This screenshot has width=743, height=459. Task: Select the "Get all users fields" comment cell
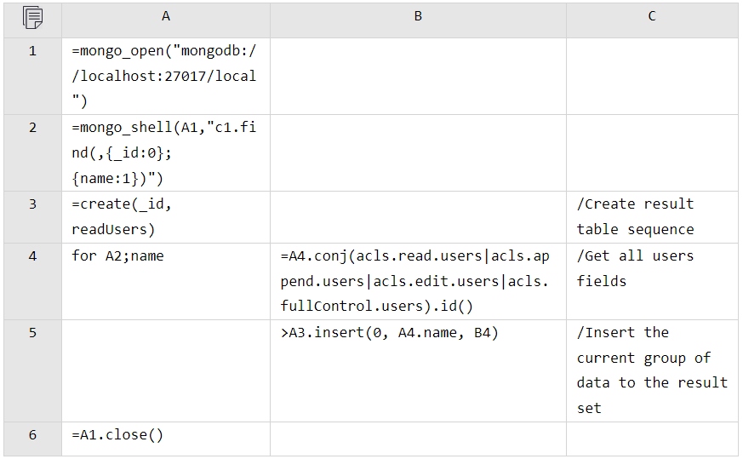point(652,280)
